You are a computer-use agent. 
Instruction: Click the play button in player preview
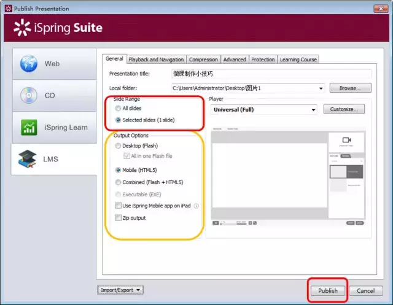(x=216, y=223)
